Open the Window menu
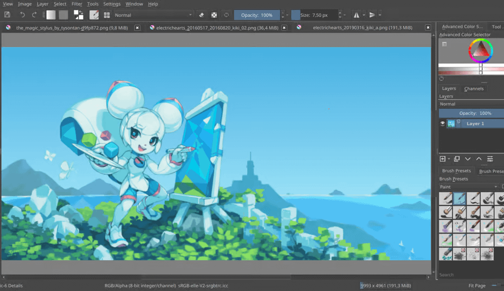The height and width of the screenshot is (291, 504). pos(134,4)
